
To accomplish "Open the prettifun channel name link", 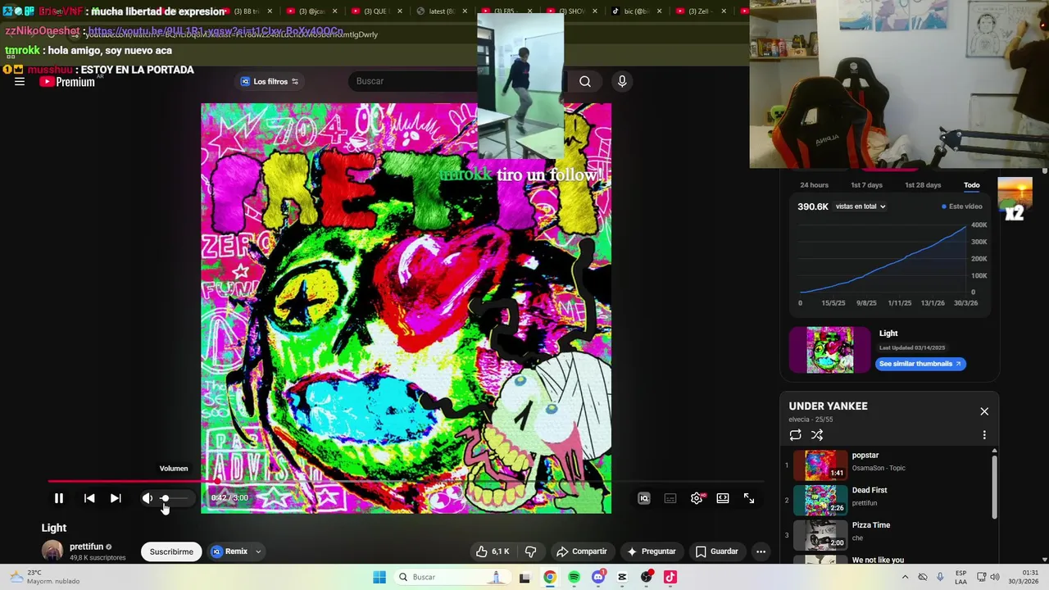I will pos(86,547).
